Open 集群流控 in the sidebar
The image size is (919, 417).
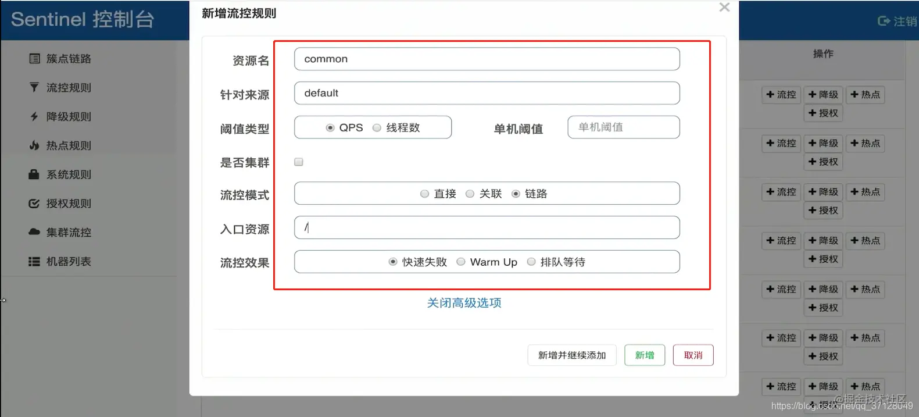[69, 232]
